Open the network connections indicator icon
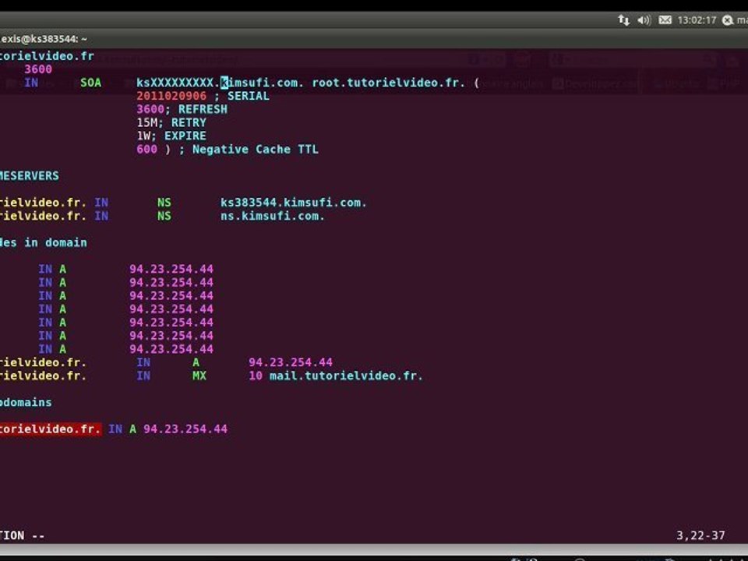Image resolution: width=748 pixels, height=561 pixels. [623, 20]
